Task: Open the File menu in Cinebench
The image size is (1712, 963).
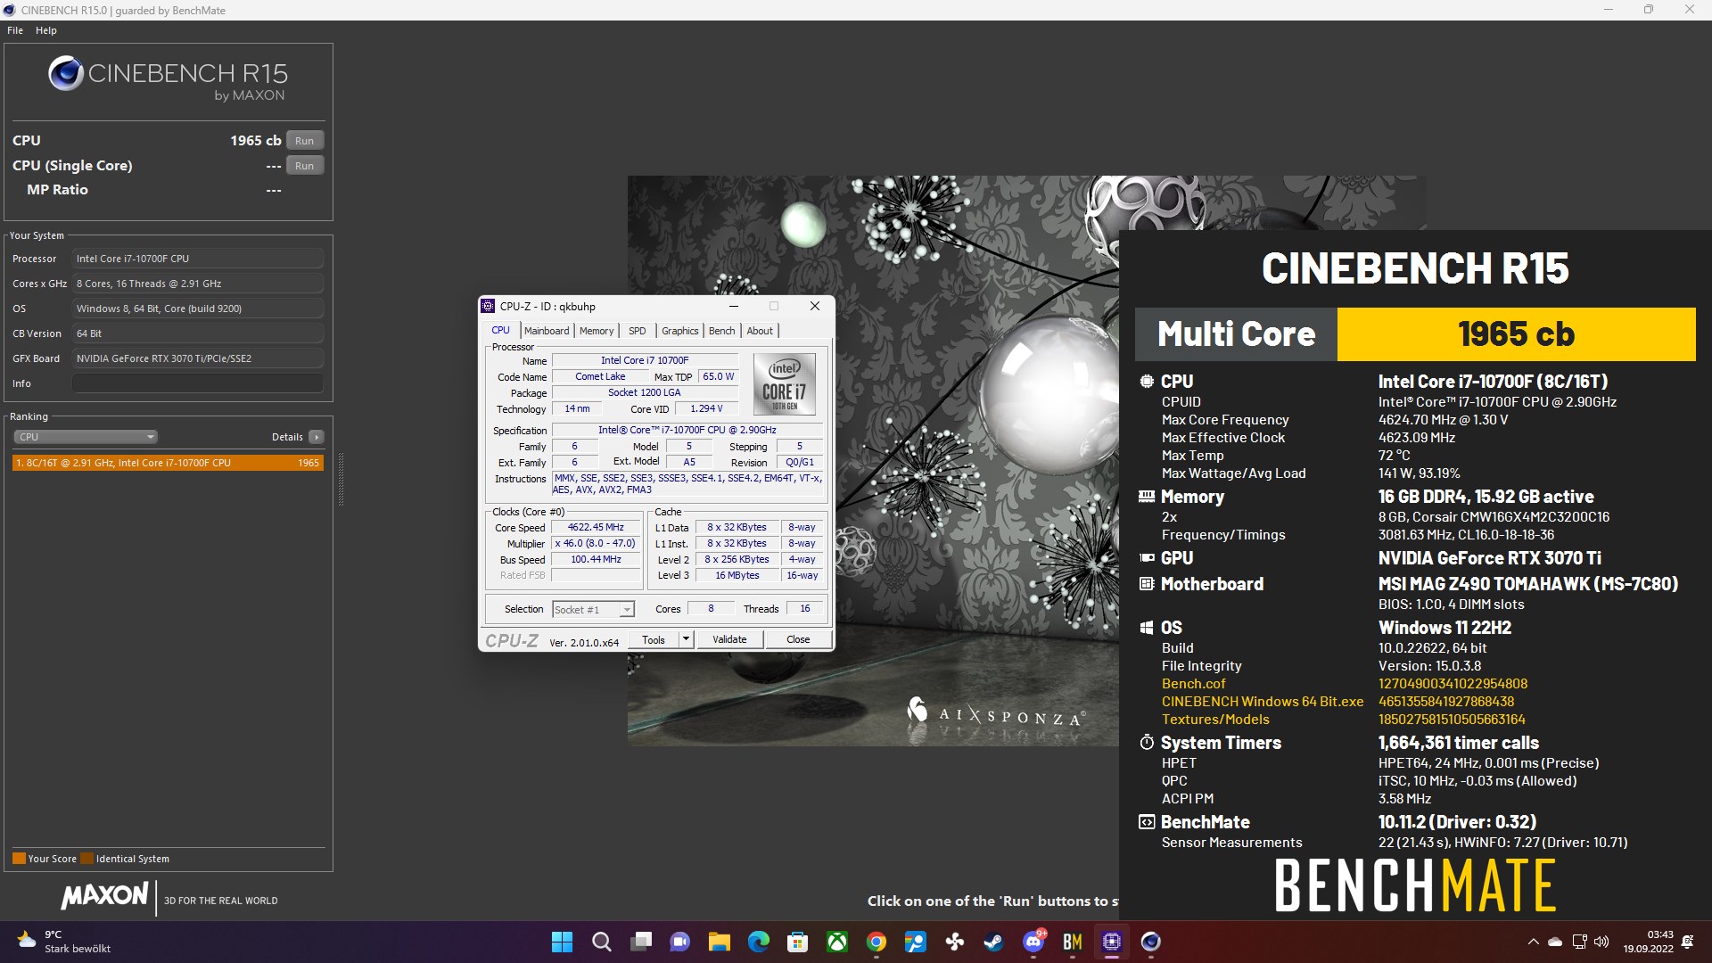Action: [15, 30]
